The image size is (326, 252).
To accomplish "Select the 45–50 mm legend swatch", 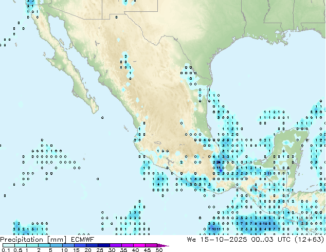I will point(151,245).
